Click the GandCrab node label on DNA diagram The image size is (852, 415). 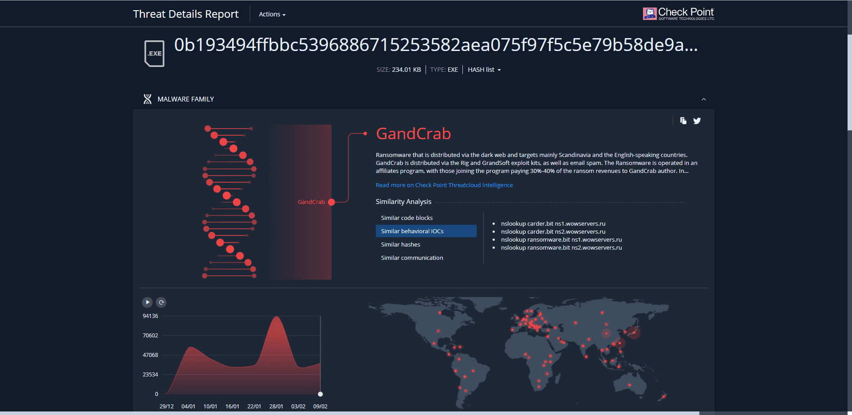coord(311,202)
